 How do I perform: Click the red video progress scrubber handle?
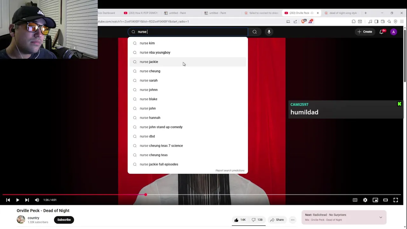146,195
